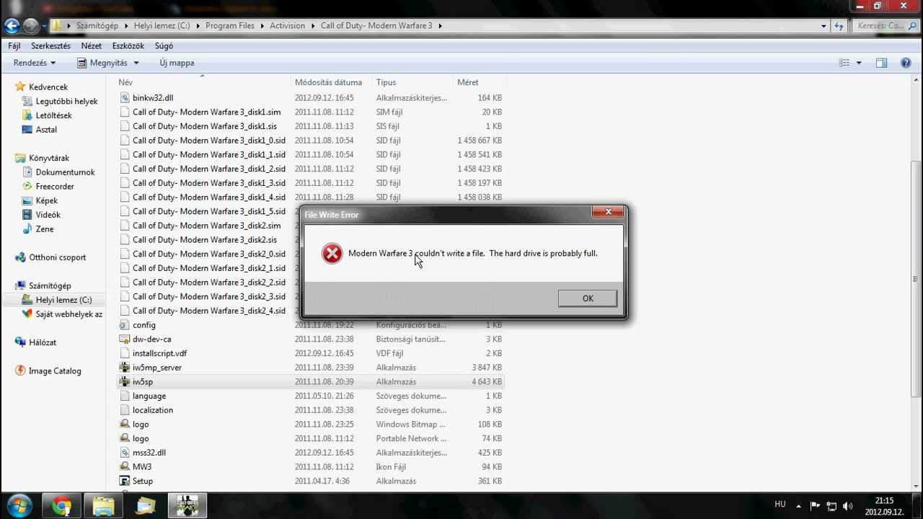The width and height of the screenshot is (923, 519).
Task: Sort by the Név column header
Action: pyautogui.click(x=204, y=82)
